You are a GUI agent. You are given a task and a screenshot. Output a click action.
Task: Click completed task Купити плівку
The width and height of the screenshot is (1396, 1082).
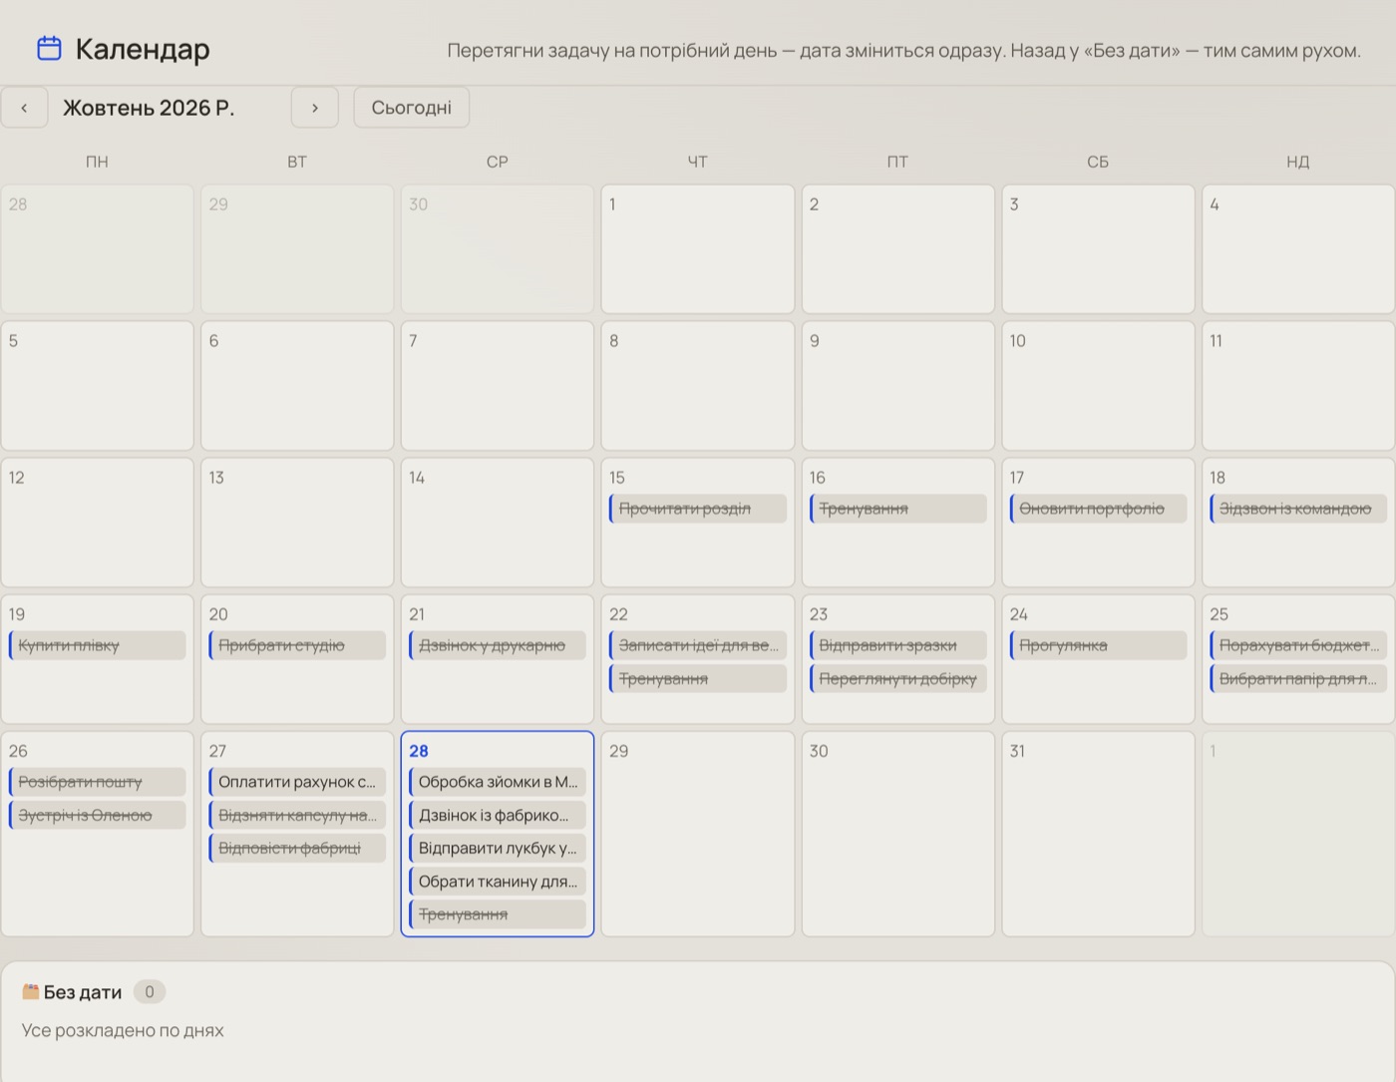97,645
